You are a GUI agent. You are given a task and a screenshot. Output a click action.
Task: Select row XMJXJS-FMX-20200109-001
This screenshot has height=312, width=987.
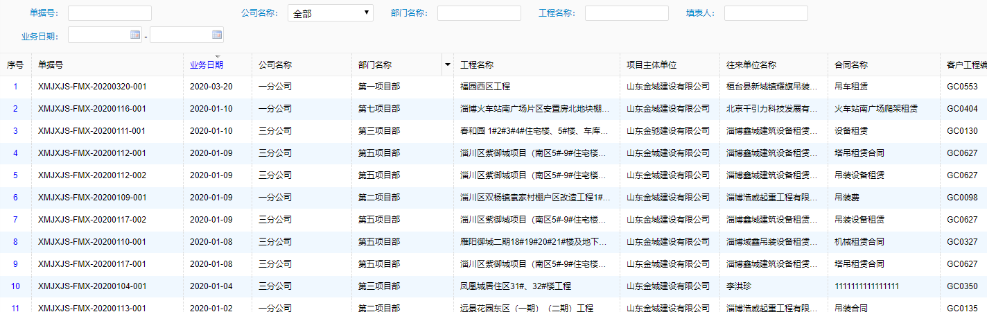[493, 198]
